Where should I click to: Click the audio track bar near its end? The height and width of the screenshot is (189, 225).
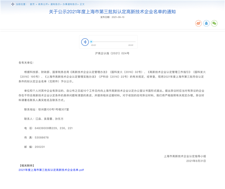tap(131, 42)
